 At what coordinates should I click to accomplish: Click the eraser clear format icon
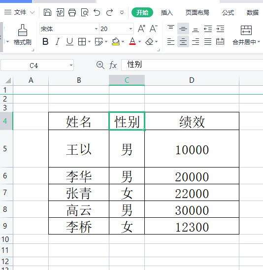click(x=149, y=42)
